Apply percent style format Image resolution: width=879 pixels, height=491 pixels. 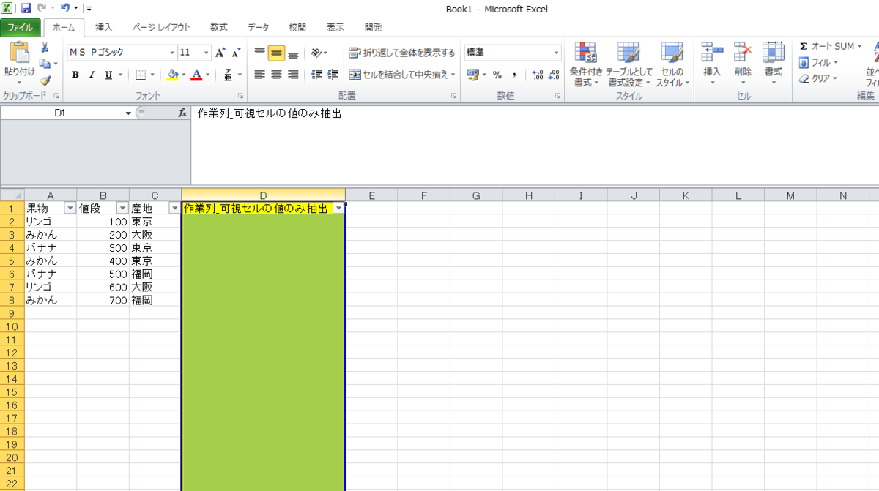(x=497, y=75)
